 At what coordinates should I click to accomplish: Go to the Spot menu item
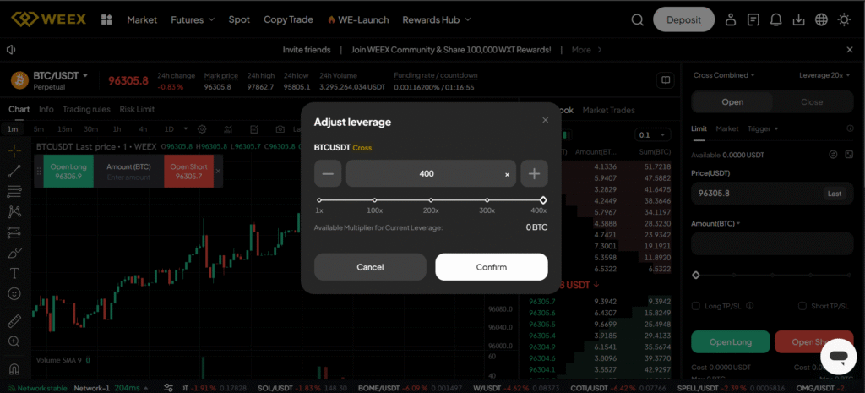(239, 20)
